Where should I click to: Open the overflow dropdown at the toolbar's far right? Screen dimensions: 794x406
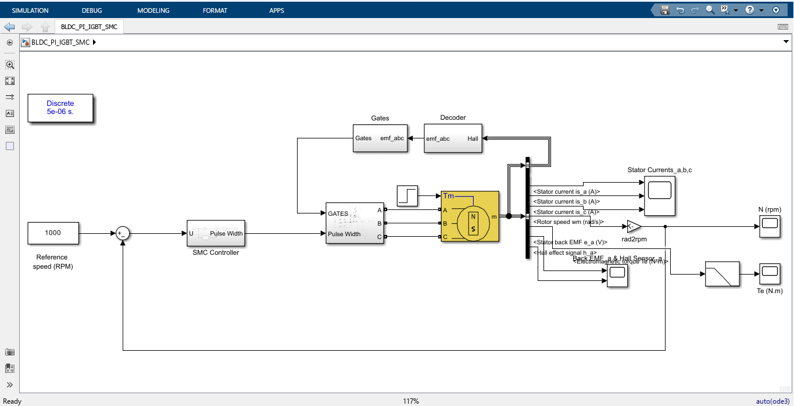[775, 10]
